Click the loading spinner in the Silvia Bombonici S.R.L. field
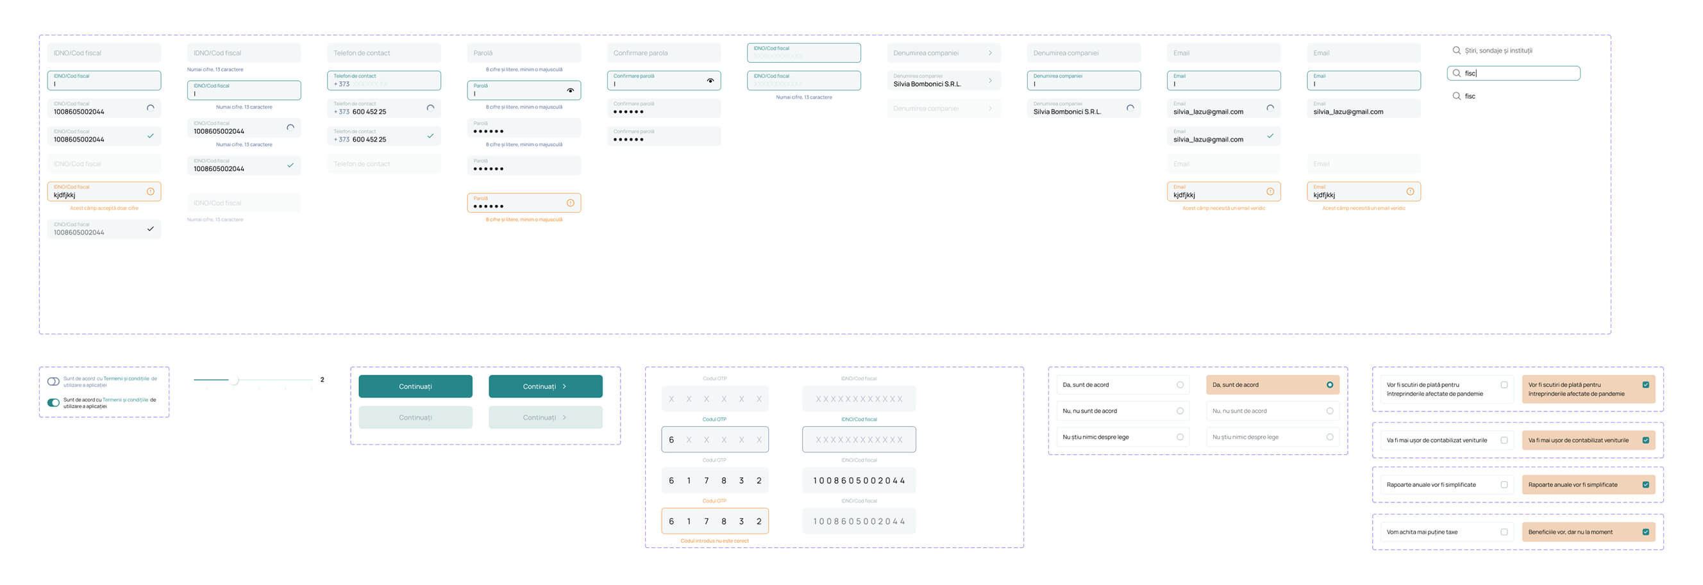 click(x=1130, y=108)
